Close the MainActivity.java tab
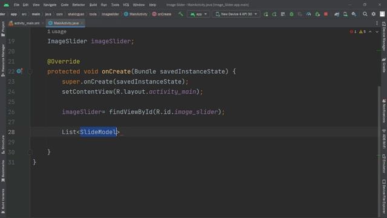 pos(82,23)
